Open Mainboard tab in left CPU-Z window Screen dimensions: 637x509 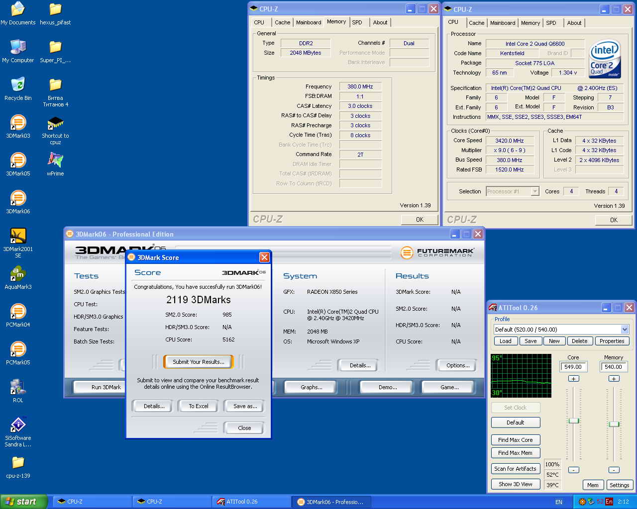coord(309,22)
